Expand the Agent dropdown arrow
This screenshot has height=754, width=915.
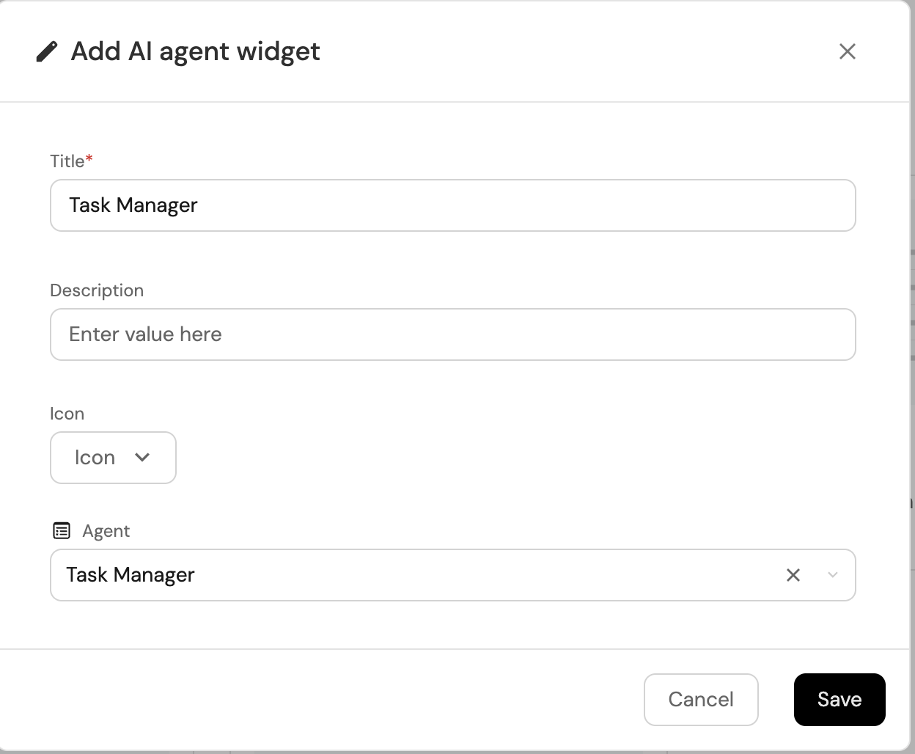pos(832,575)
